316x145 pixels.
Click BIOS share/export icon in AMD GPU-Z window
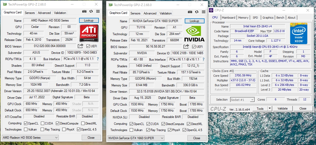click(x=80, y=46)
